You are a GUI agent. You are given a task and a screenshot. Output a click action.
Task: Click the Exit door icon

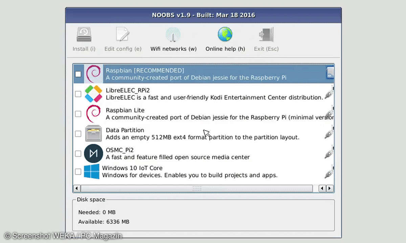click(x=266, y=34)
